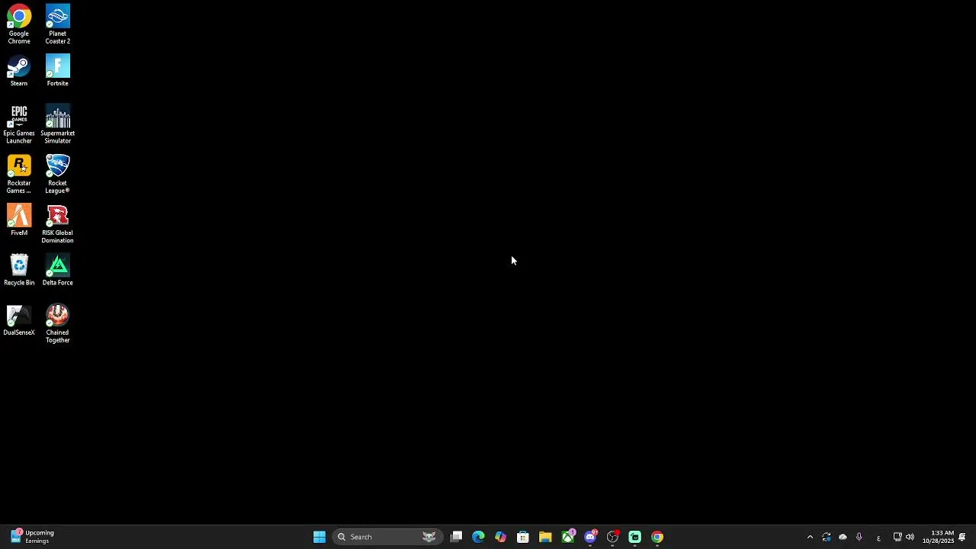Open Microsoft Store from the taskbar
The image size is (976, 549).
523,537
